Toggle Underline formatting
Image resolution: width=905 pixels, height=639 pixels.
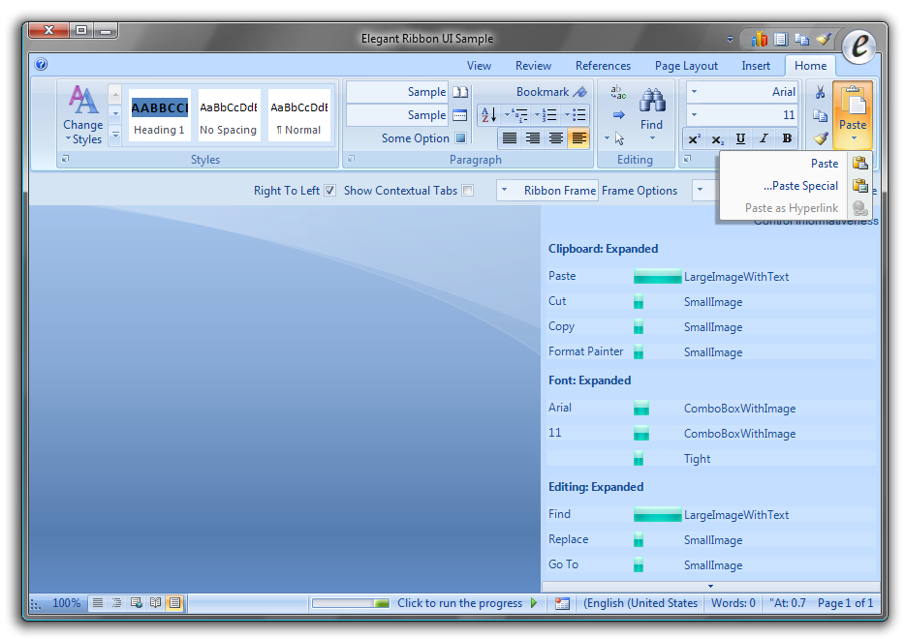[740, 138]
